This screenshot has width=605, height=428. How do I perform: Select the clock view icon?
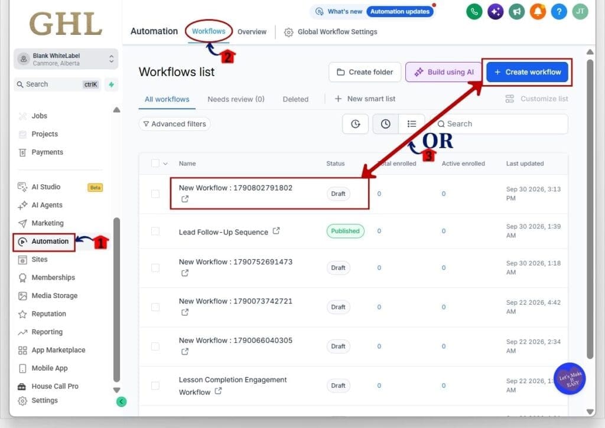tap(385, 124)
